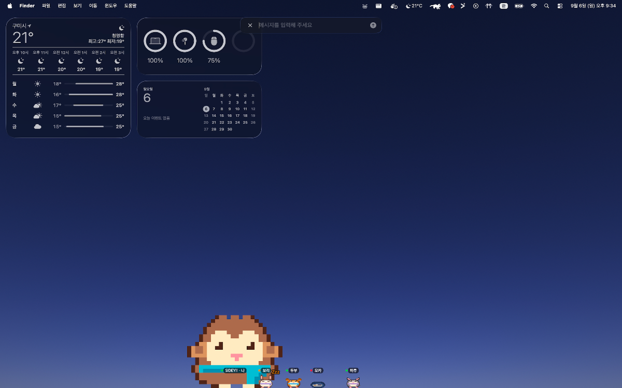
Task: Open the Apple menu
Action: 10,6
